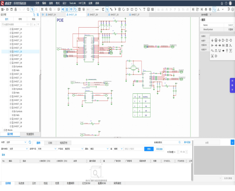Select Nets under SHEET_33
This screenshot has height=191, width=235.
(18, 93)
